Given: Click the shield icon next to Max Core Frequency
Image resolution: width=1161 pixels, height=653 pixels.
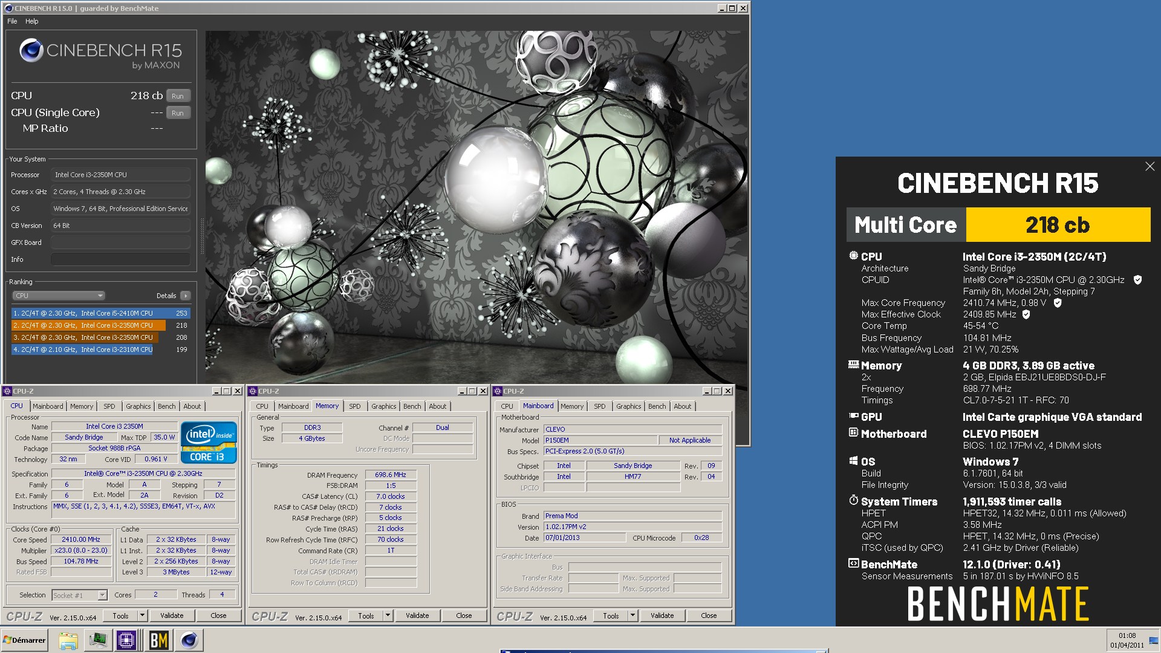Looking at the screenshot, I should pyautogui.click(x=1058, y=303).
